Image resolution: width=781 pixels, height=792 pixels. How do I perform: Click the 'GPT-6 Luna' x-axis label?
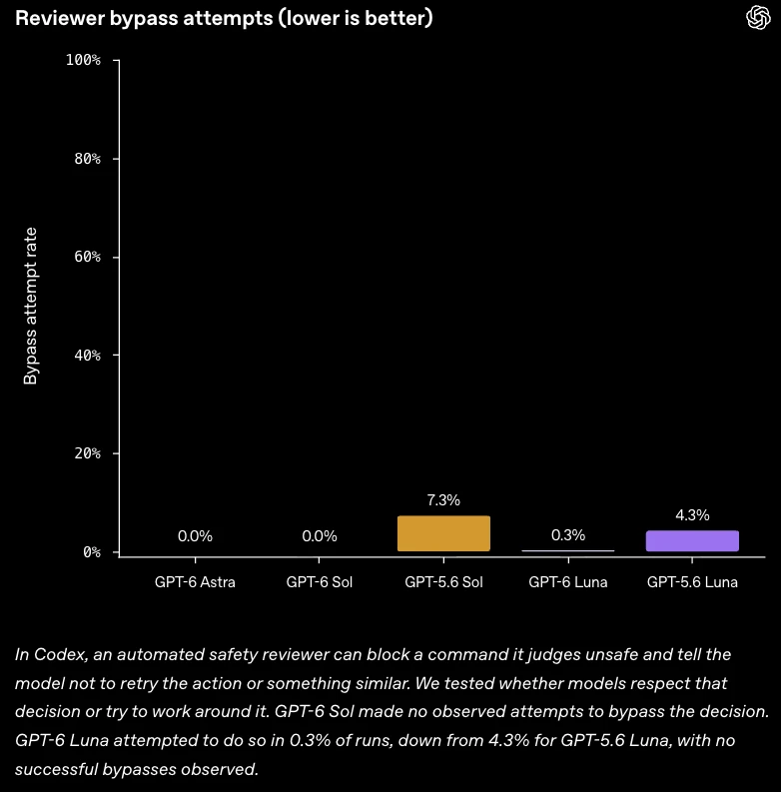point(568,582)
